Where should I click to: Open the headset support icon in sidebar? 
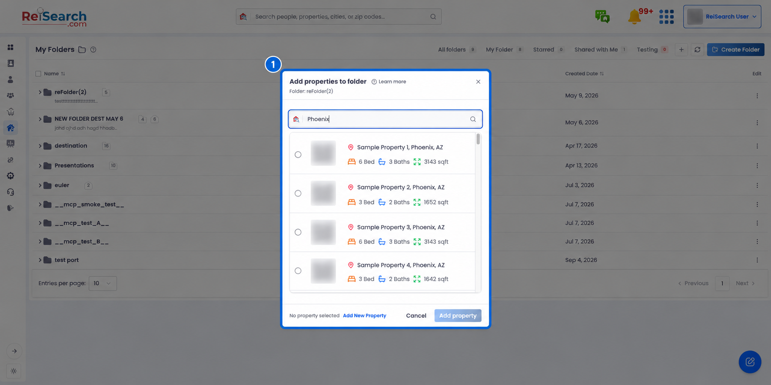pyautogui.click(x=10, y=192)
